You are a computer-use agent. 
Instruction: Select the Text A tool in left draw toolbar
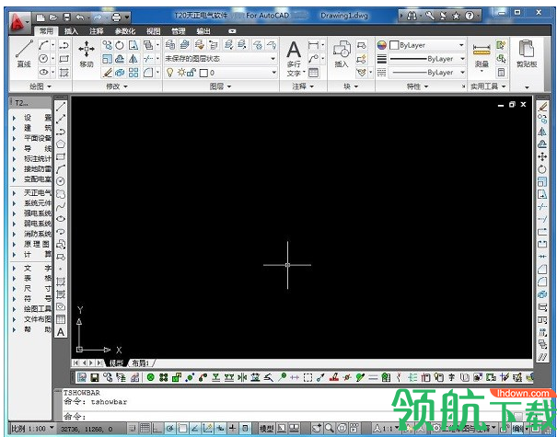click(x=61, y=332)
